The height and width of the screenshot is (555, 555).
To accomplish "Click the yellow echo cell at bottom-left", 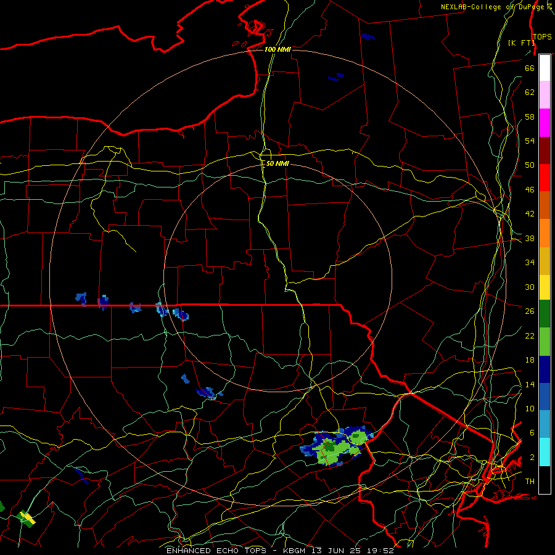I will click(x=28, y=517).
